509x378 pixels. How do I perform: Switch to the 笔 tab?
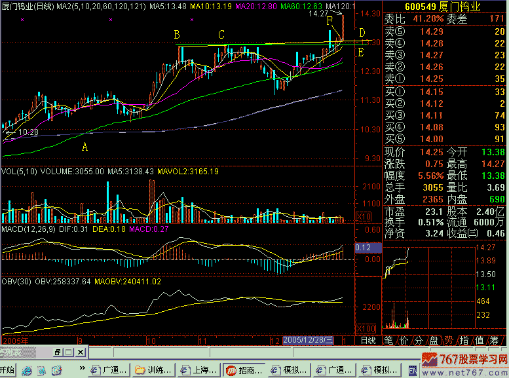pos(388,341)
